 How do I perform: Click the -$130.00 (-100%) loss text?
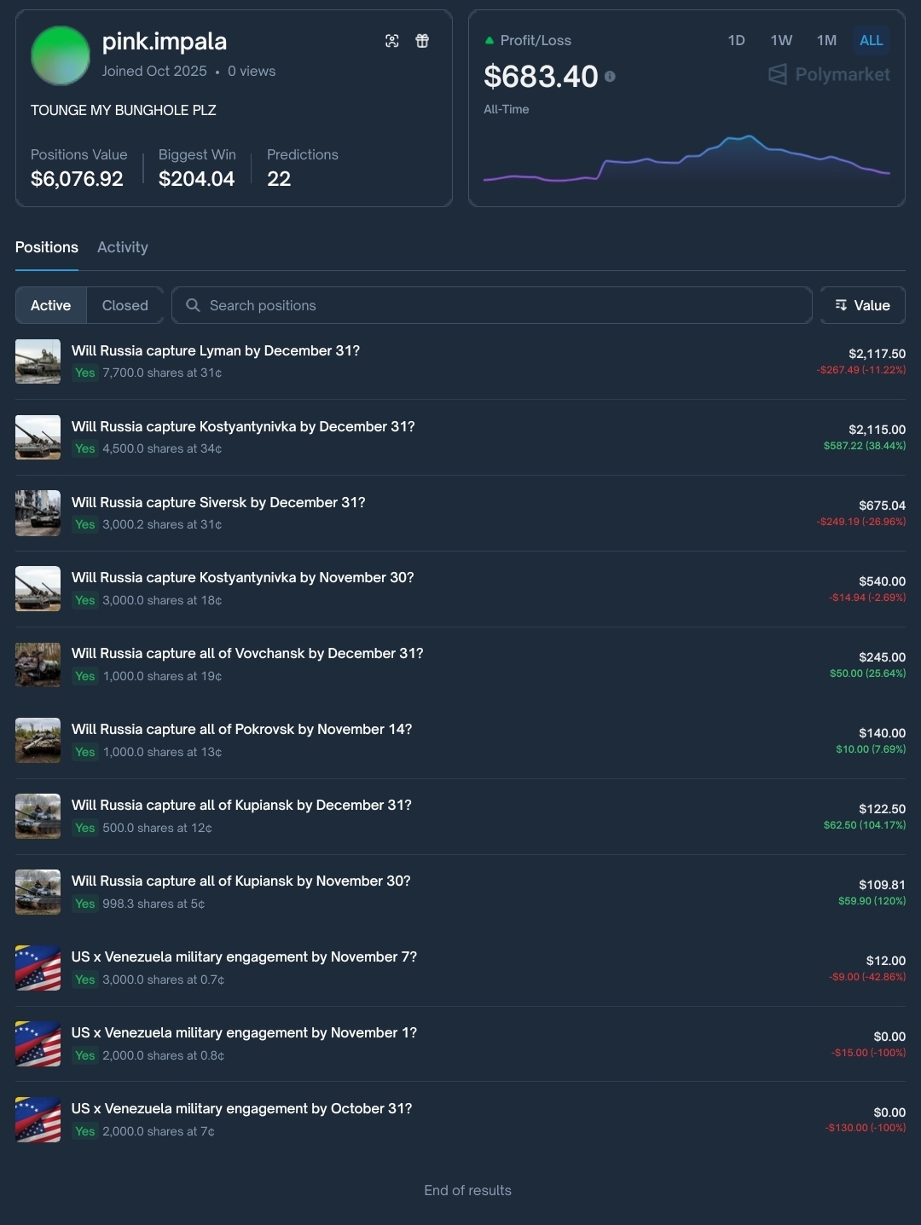coord(866,1128)
